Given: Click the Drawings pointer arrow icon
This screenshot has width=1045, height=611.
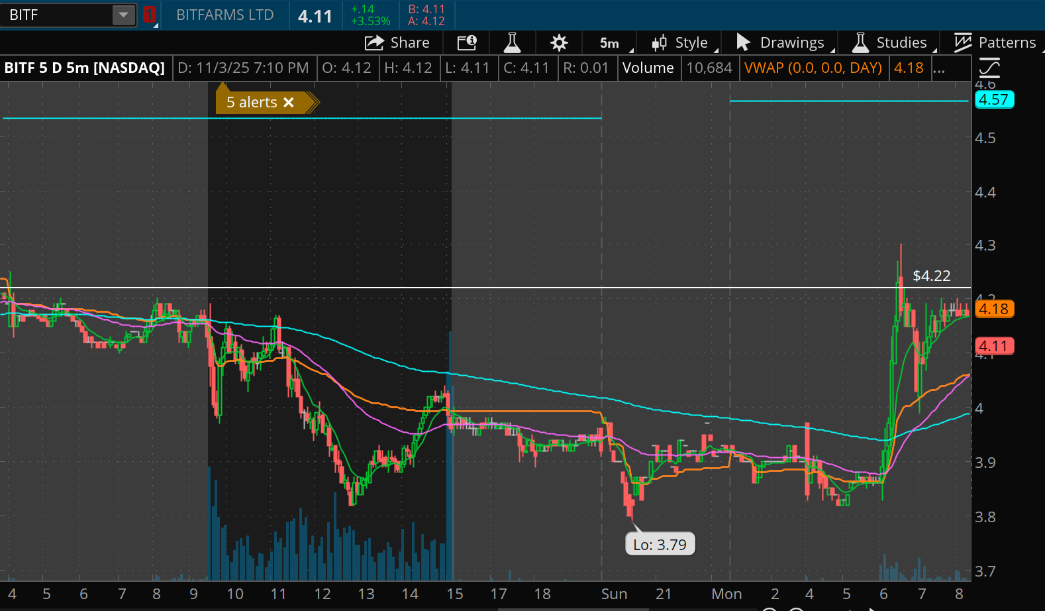Looking at the screenshot, I should click(743, 42).
